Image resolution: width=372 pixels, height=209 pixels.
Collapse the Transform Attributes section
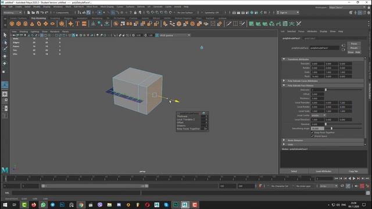click(x=284, y=59)
